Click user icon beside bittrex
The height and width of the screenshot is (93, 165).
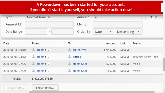point(70,57)
